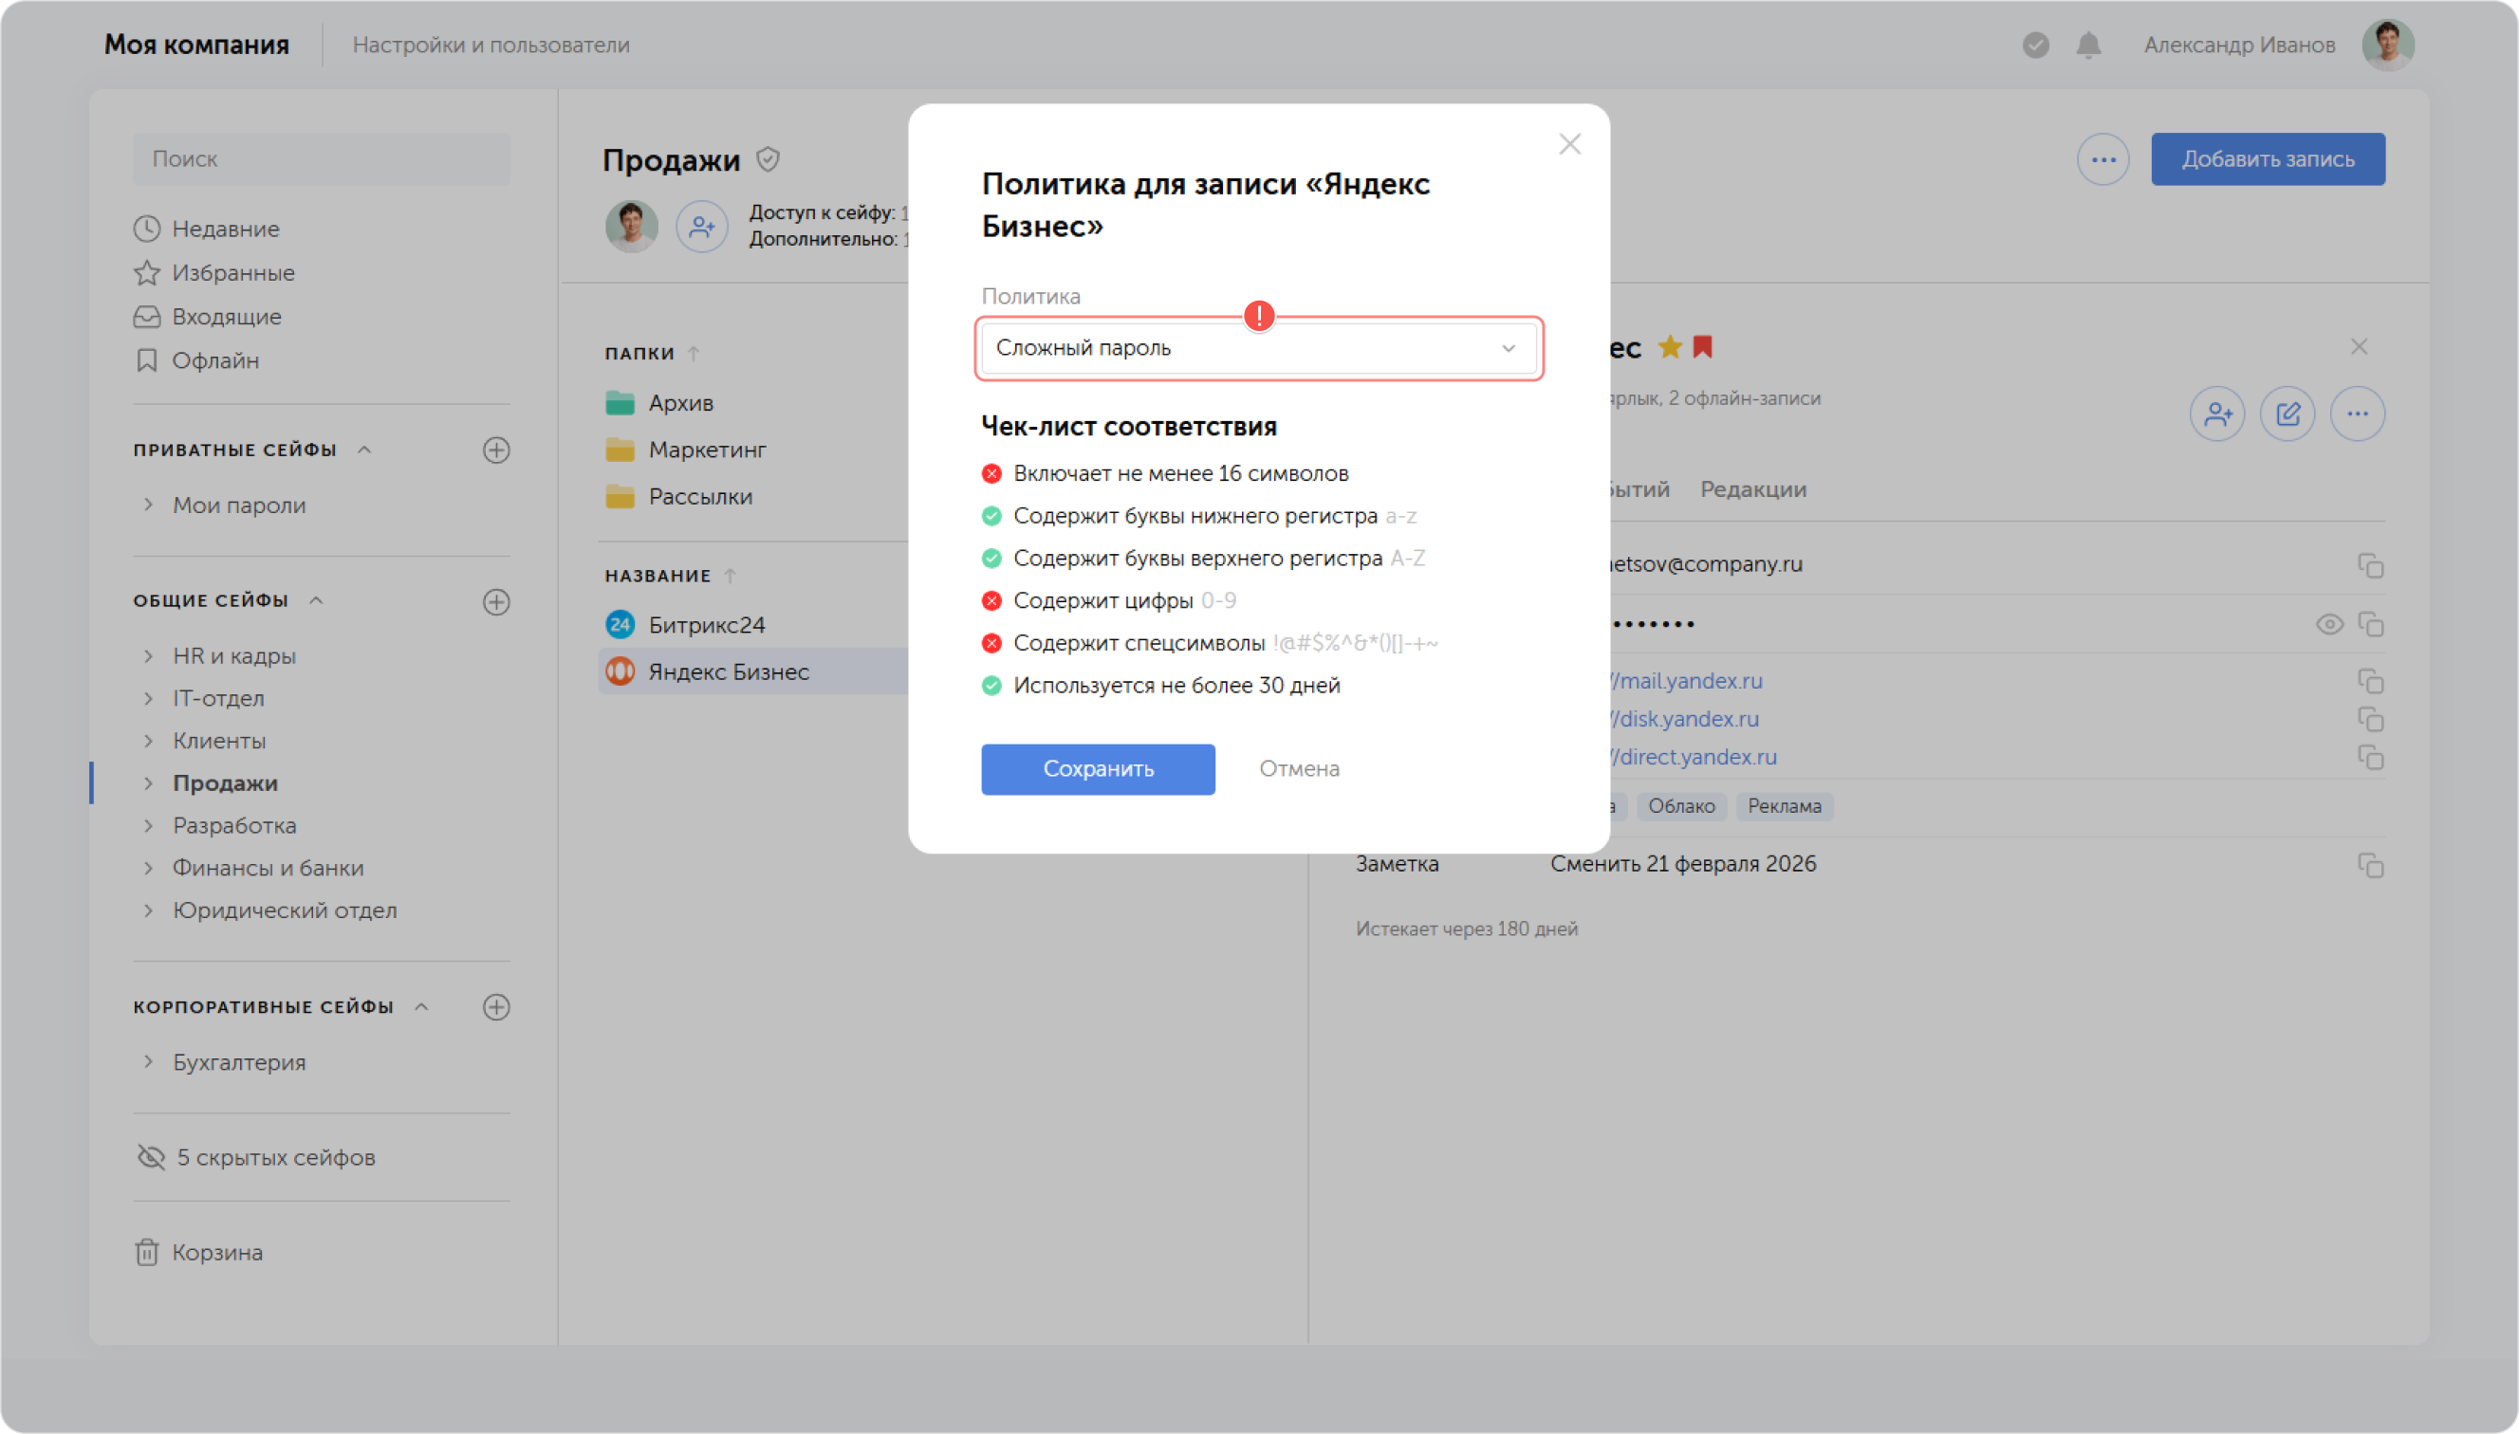Share record with add-user icon in details
The width and height of the screenshot is (2519, 1434).
(x=2216, y=414)
